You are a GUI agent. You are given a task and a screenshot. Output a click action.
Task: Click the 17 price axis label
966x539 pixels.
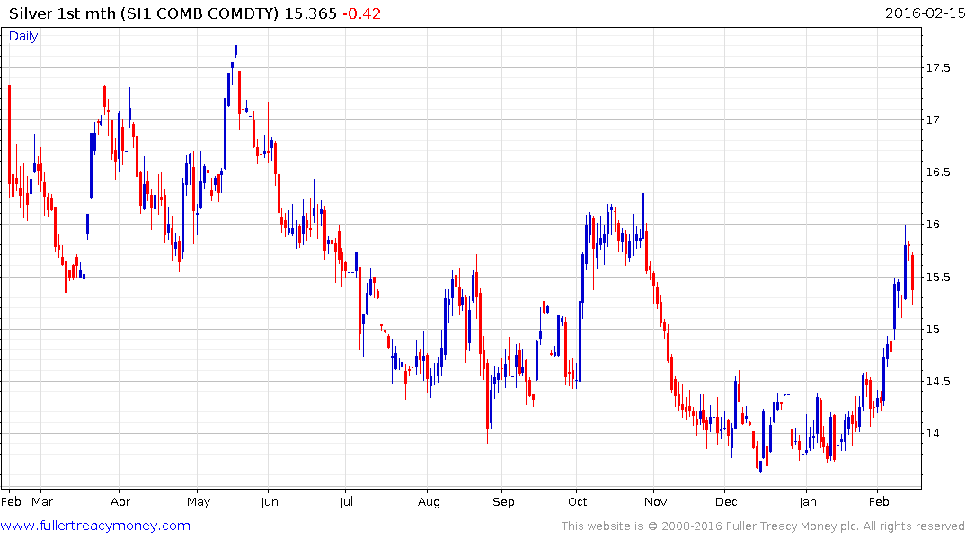pos(934,120)
